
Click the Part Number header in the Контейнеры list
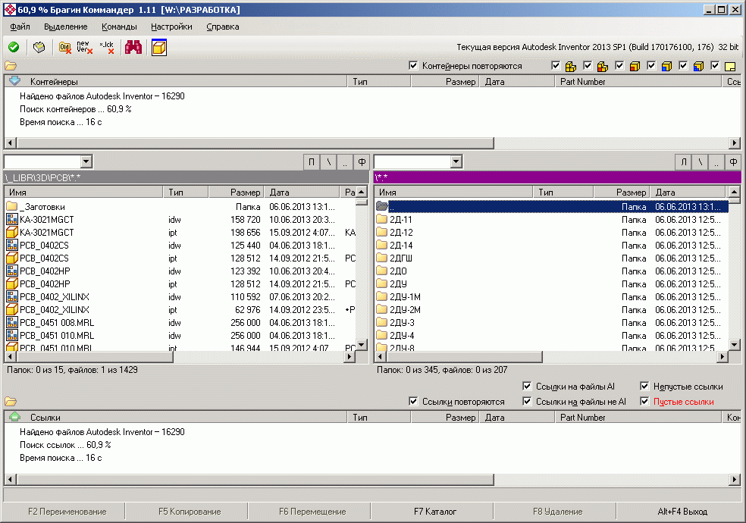638,82
